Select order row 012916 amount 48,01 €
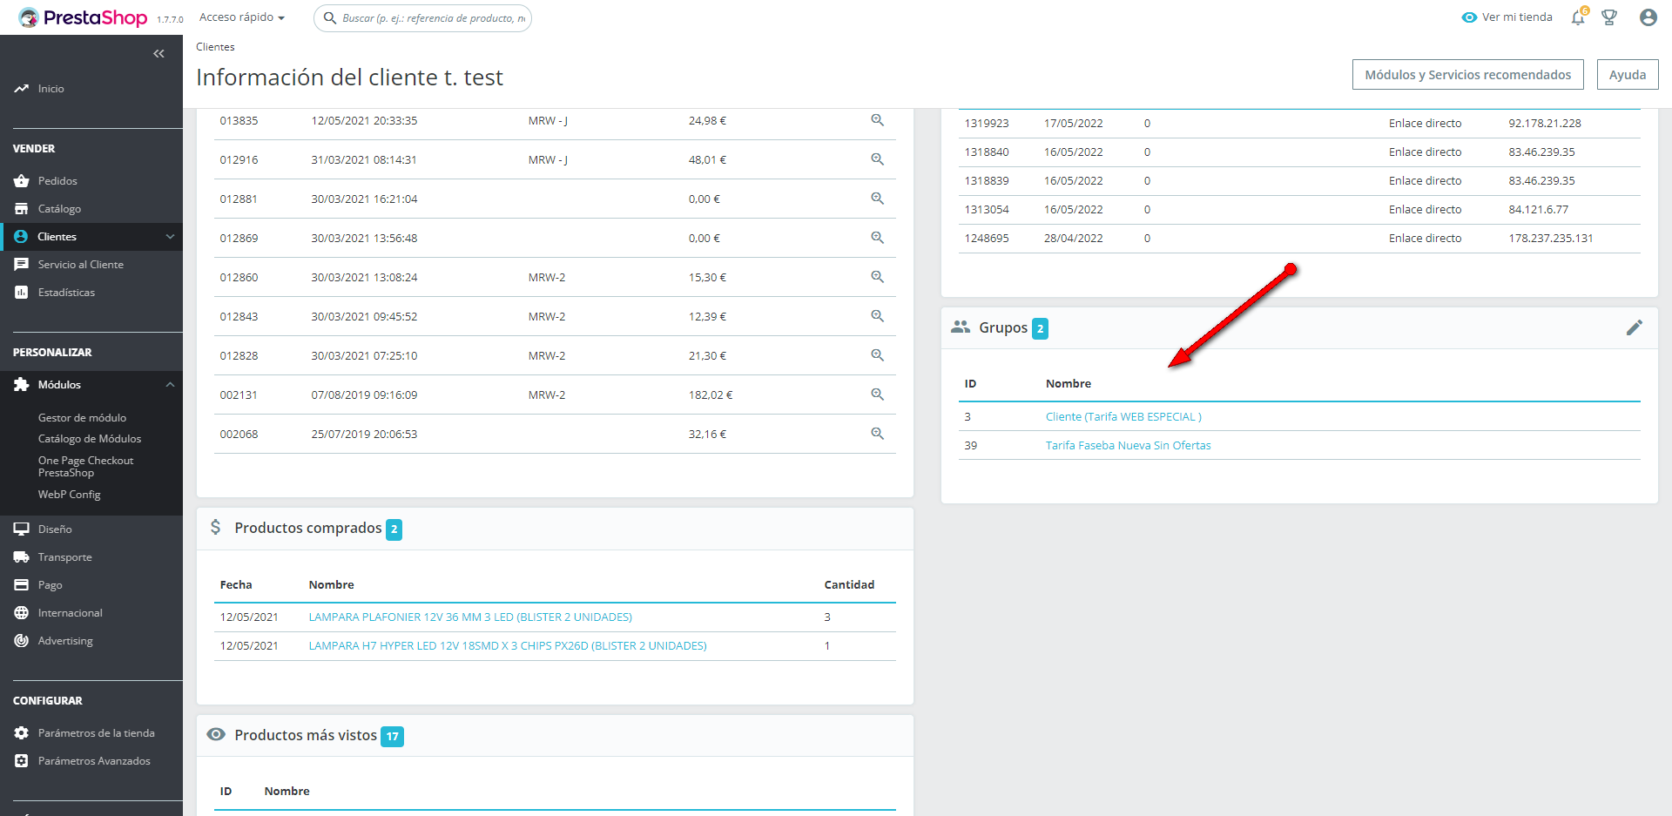 pos(707,159)
